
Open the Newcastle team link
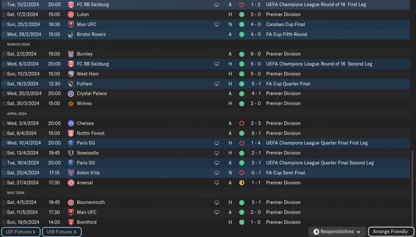87,153
